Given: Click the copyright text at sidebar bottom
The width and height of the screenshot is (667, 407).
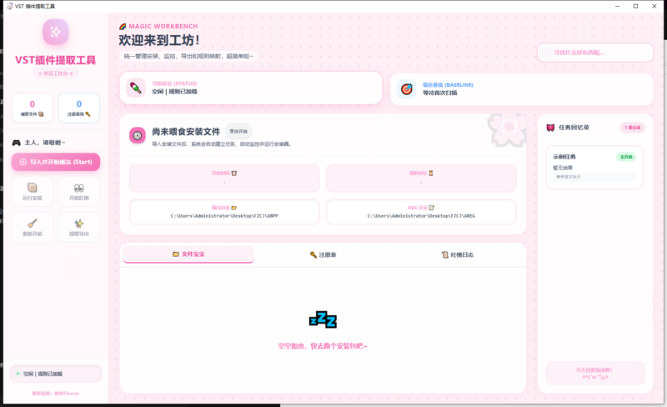Looking at the screenshot, I should pyautogui.click(x=56, y=394).
